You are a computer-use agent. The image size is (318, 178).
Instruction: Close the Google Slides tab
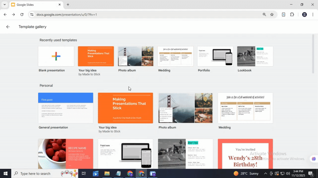click(60, 5)
